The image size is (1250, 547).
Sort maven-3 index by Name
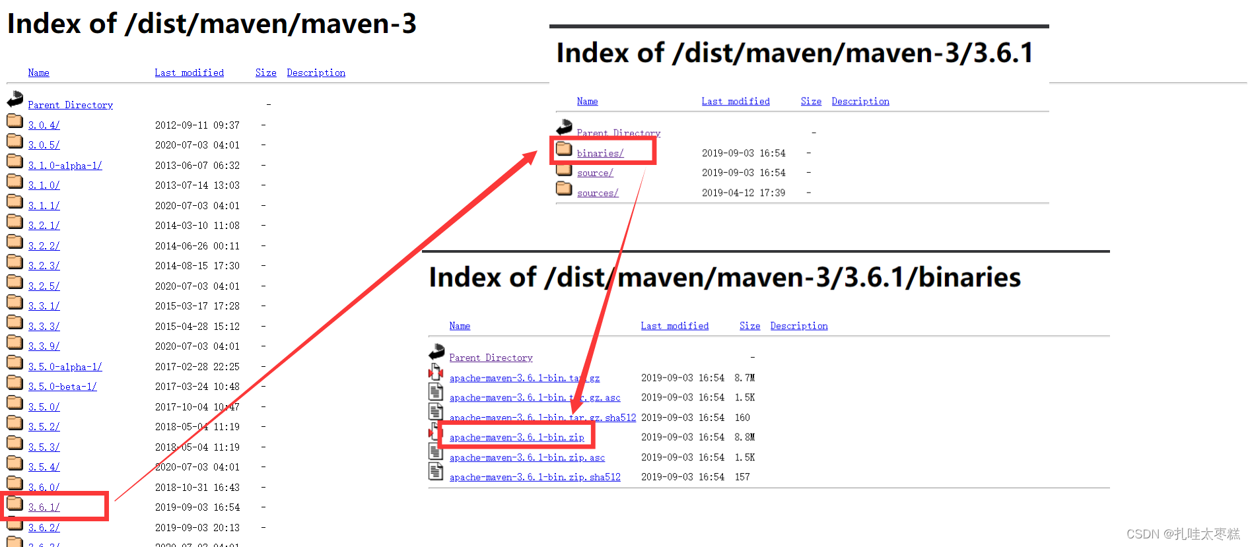point(38,73)
